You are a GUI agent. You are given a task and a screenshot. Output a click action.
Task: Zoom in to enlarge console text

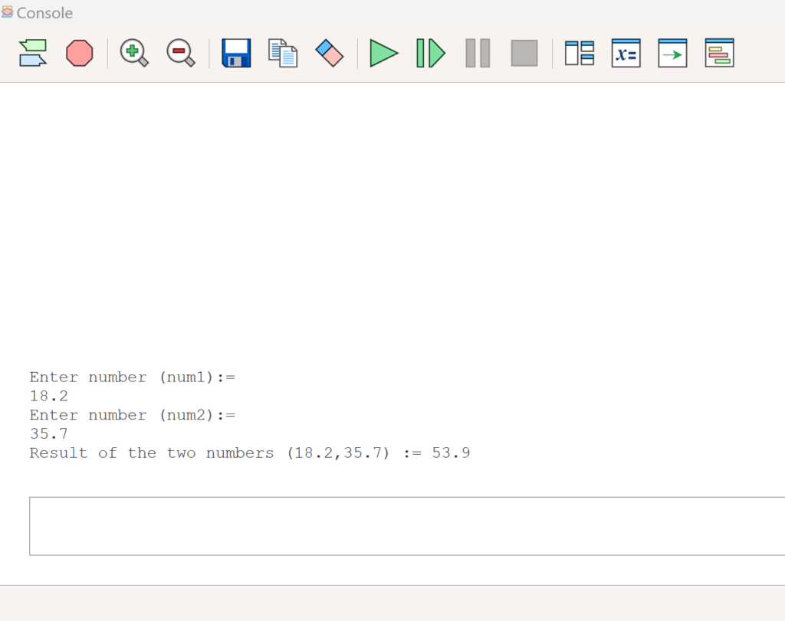pos(134,54)
